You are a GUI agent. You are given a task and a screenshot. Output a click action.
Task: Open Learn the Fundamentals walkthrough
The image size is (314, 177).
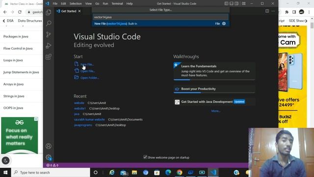click(214, 71)
